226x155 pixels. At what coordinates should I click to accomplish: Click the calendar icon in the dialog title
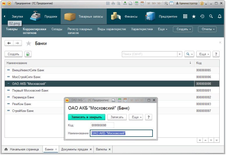coord(125,100)
